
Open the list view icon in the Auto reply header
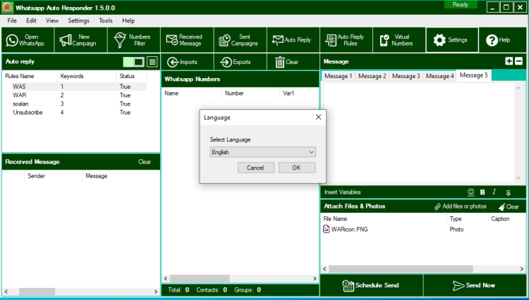(152, 61)
